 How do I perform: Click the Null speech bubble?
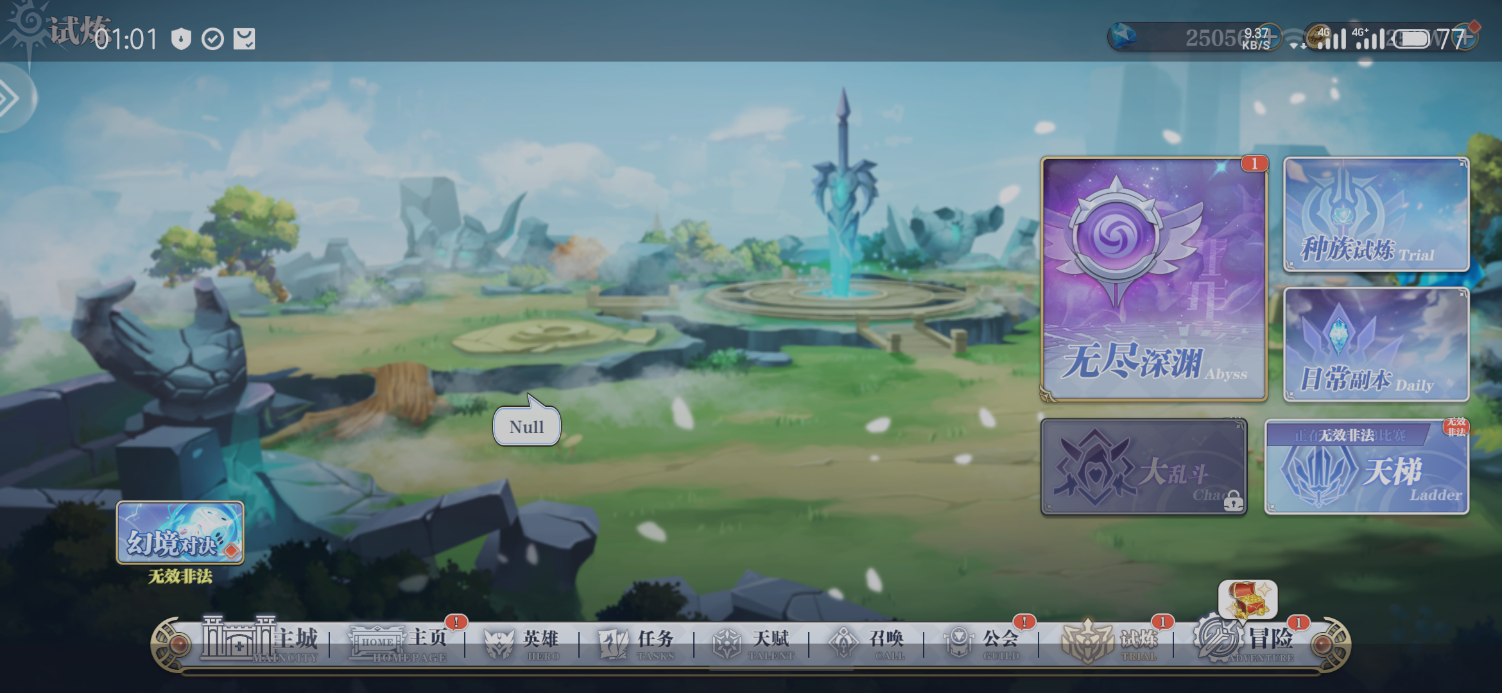tap(526, 427)
